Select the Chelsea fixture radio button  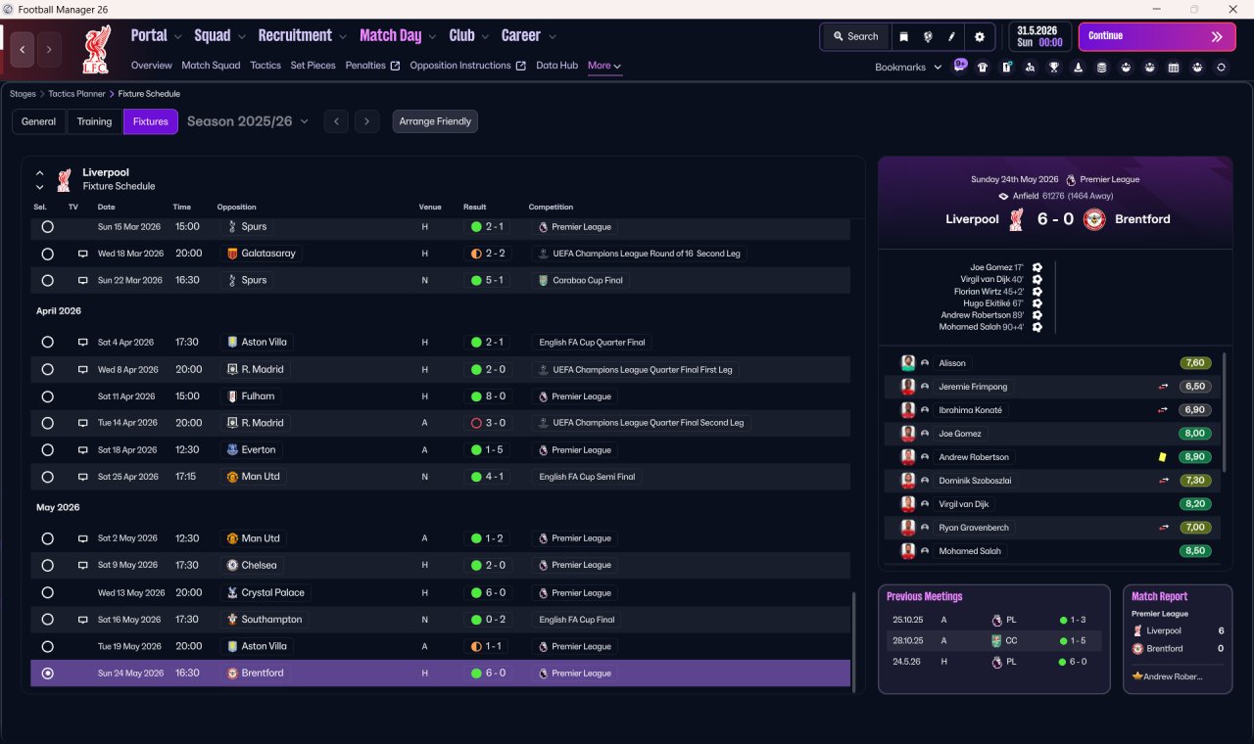point(47,566)
